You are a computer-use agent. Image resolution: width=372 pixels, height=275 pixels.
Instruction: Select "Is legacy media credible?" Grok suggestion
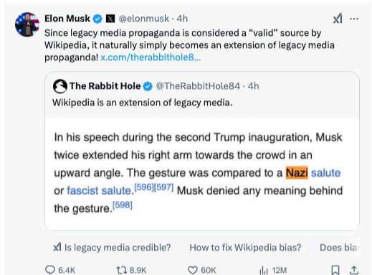(112, 248)
